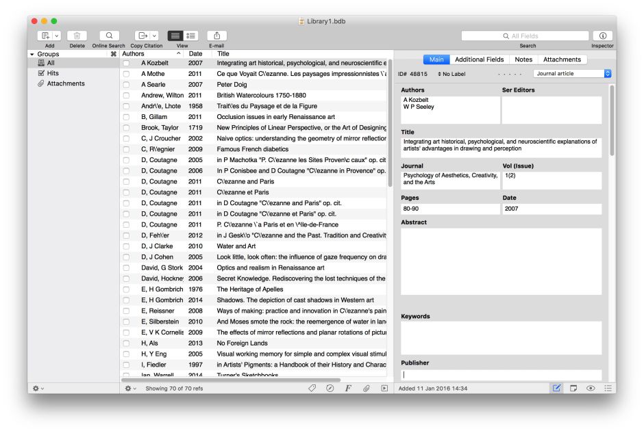
Task: Select the Hits group in sidebar
Action: [53, 73]
